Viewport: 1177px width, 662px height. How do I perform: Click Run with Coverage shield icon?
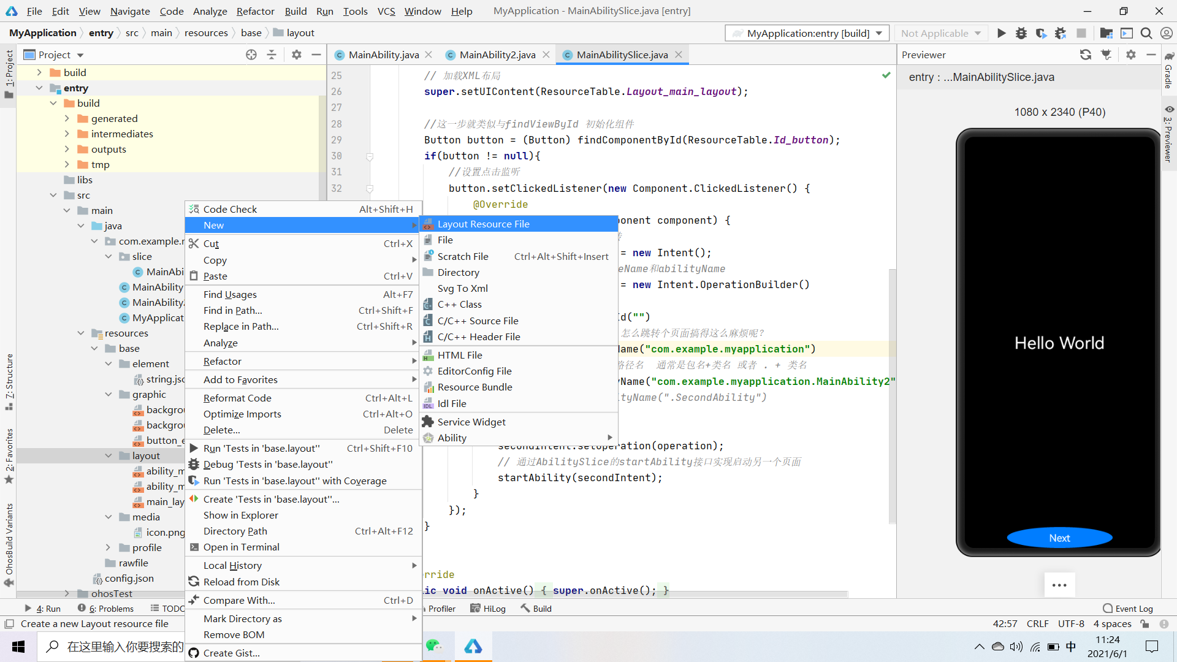tap(1041, 33)
